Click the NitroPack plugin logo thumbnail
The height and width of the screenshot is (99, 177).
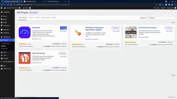point(25,32)
